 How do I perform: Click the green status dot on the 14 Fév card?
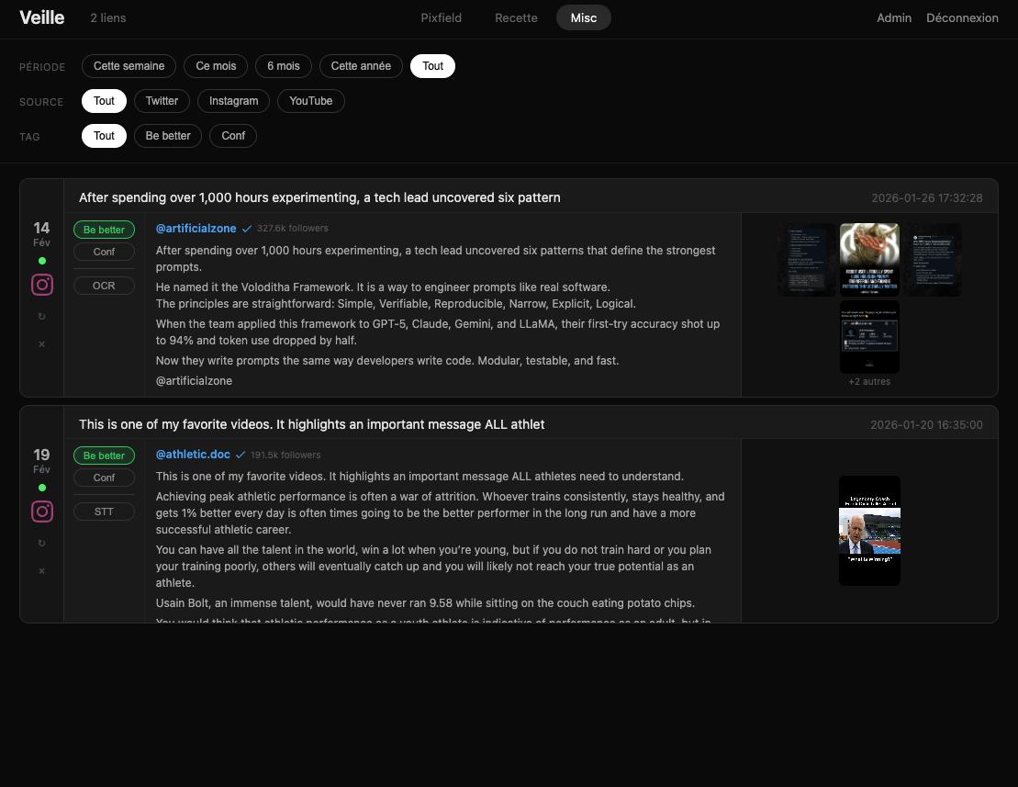(x=41, y=261)
